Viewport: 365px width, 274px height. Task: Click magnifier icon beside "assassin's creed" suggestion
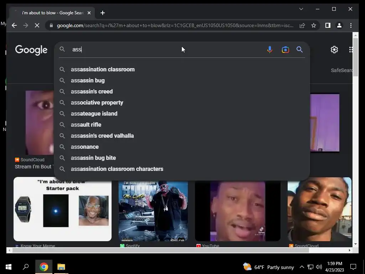[62, 92]
